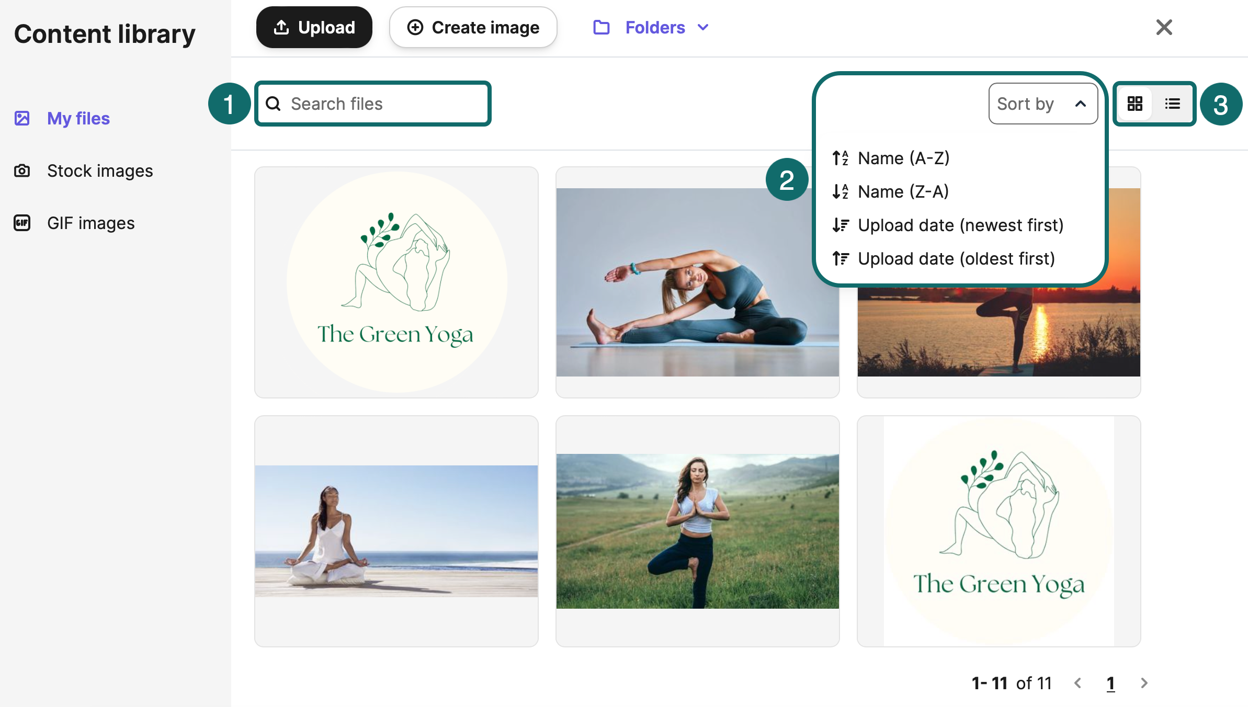Select the beach meditation photo thumbnail
Screen dimensions: 1248x707
tap(396, 531)
